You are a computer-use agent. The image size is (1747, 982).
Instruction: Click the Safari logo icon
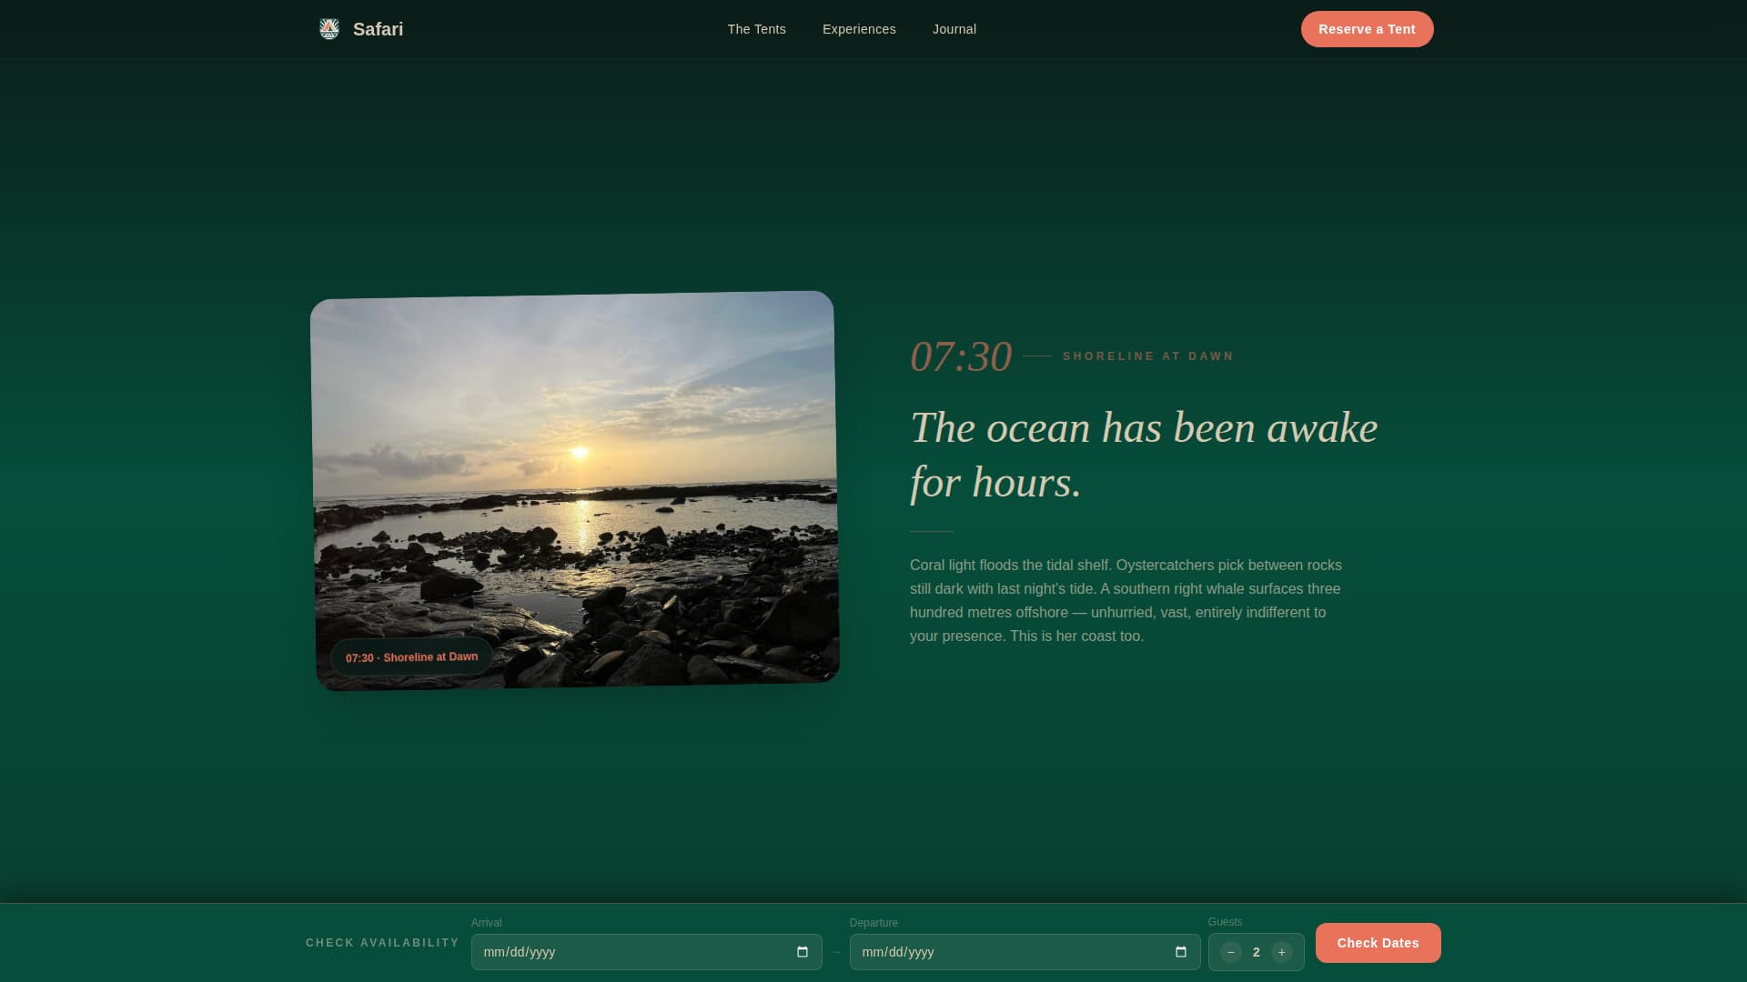coord(329,29)
